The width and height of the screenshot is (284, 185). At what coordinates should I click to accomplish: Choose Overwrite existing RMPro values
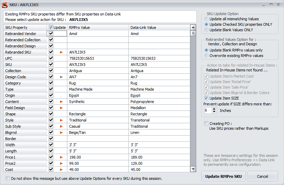206,56
